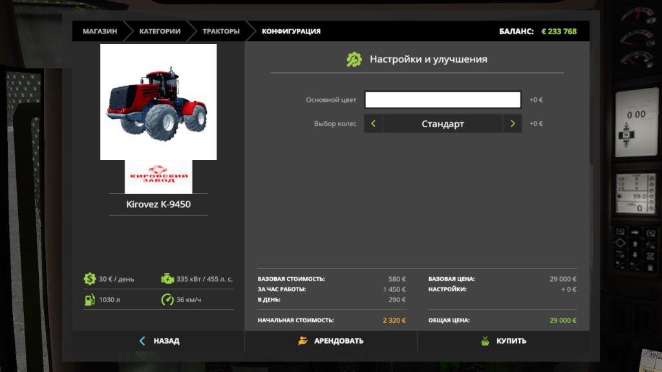Pick the white main color swatch
This screenshot has height=372, width=662.
pyautogui.click(x=443, y=99)
